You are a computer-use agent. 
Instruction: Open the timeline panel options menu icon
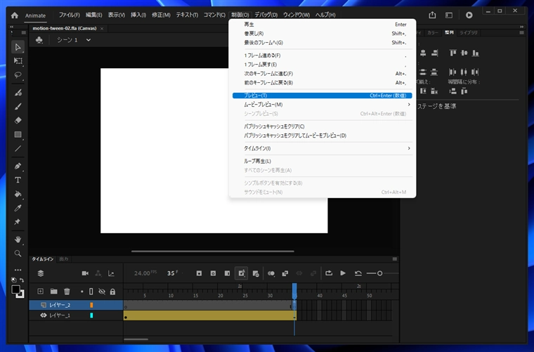point(395,259)
